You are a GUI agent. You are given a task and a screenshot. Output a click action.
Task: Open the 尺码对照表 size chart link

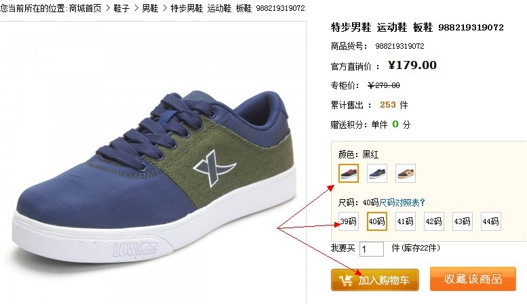402,202
